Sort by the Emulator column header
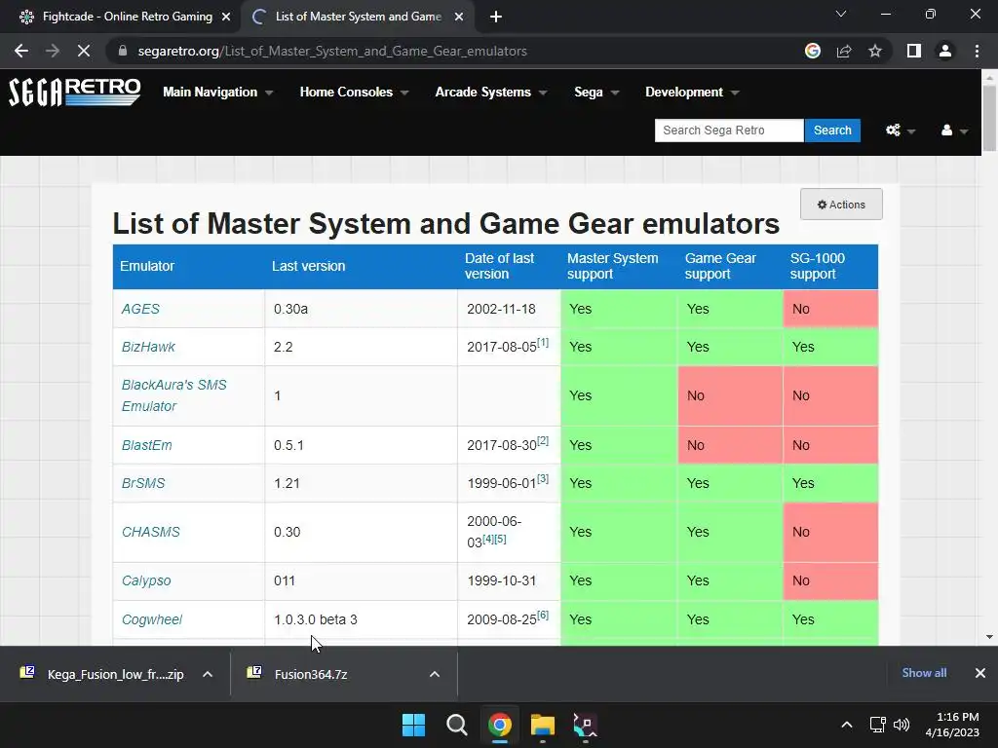Screen dimensions: 998x748 [x=188, y=267]
